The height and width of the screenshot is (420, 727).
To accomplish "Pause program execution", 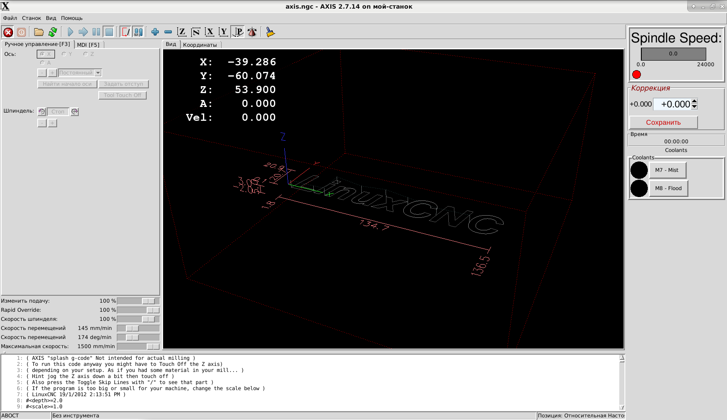I will pyautogui.click(x=96, y=32).
